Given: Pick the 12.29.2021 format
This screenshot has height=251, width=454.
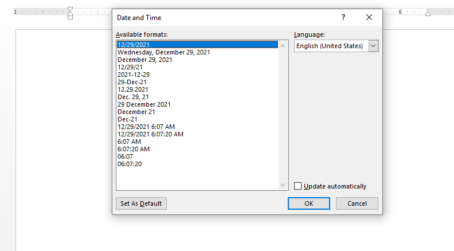Looking at the screenshot, I should coord(132,89).
